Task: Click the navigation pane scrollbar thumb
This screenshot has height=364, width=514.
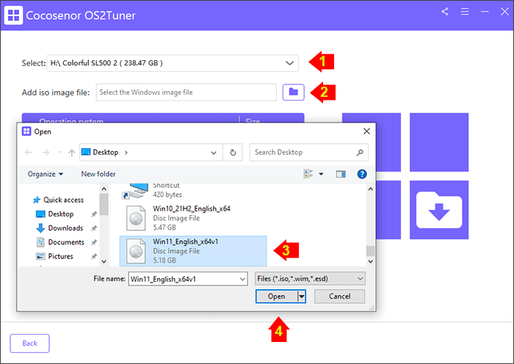Action: tap(104, 205)
